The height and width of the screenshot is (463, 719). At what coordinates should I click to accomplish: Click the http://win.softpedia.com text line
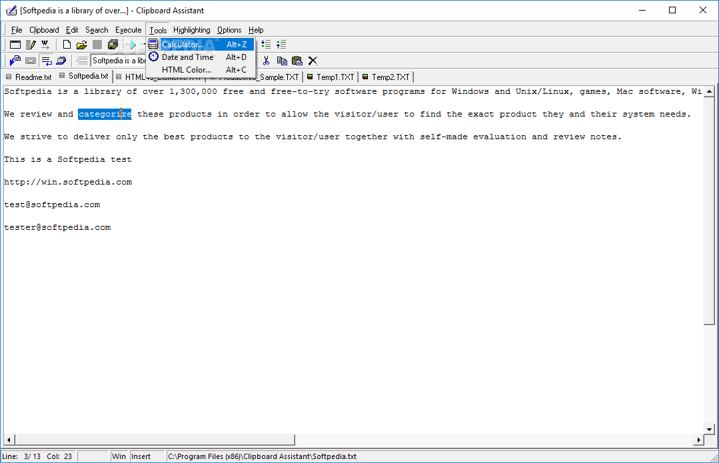pyautogui.click(x=68, y=182)
